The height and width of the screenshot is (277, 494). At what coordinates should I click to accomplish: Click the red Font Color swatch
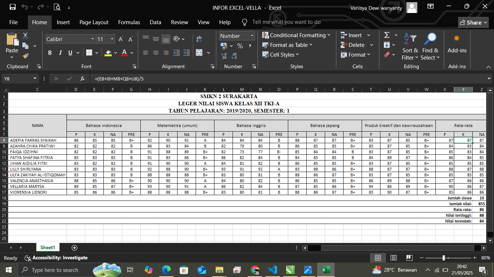[x=124, y=53]
